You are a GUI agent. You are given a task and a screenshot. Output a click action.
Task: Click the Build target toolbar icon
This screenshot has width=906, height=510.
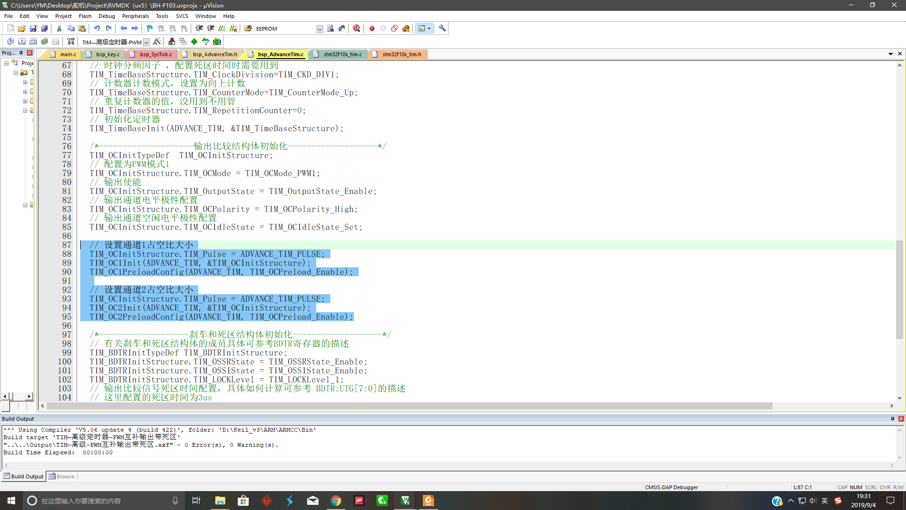pyautogui.click(x=22, y=42)
